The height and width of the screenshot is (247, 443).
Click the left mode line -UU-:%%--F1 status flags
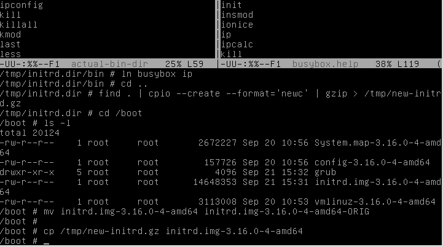(29, 64)
